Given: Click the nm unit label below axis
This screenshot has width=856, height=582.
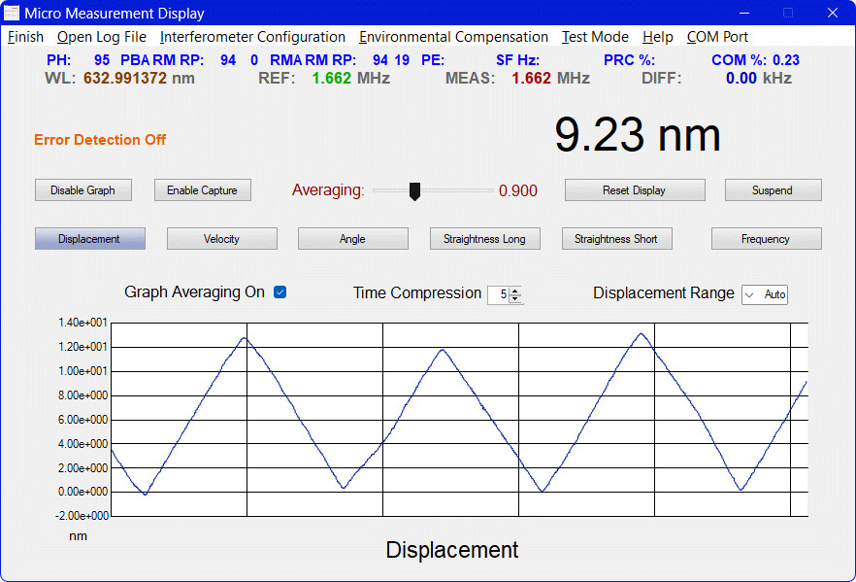Looking at the screenshot, I should click(78, 536).
